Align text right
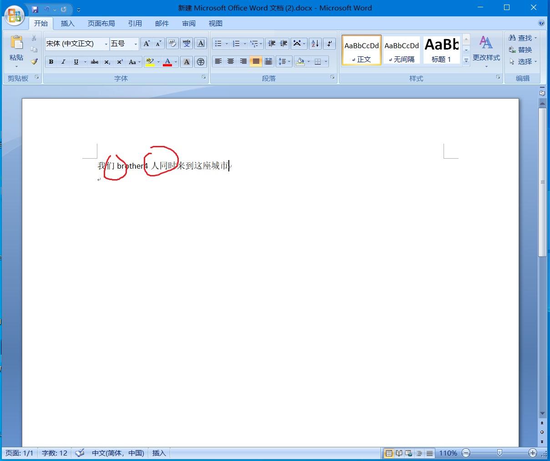This screenshot has width=550, height=461. coord(243,61)
